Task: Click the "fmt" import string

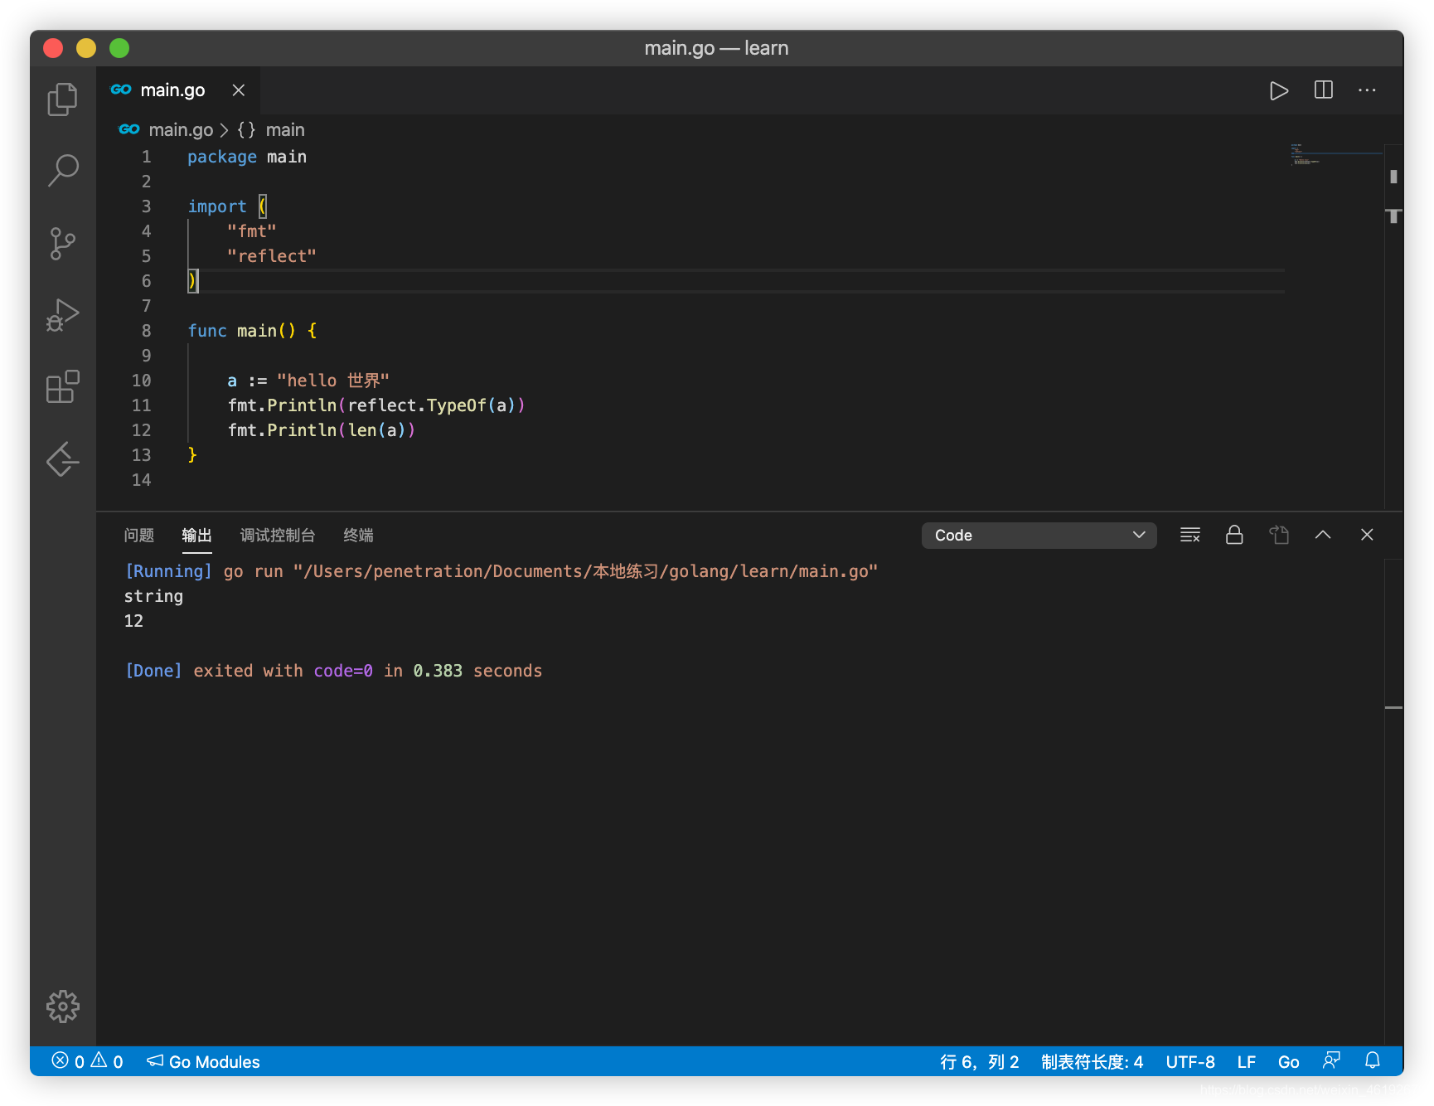Action: click(252, 231)
